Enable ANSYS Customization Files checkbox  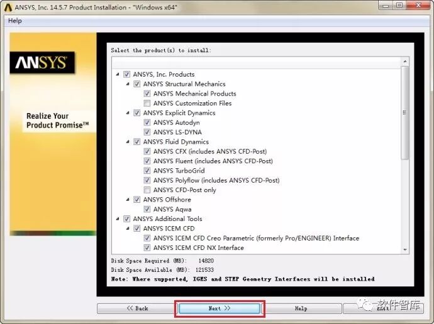click(147, 104)
